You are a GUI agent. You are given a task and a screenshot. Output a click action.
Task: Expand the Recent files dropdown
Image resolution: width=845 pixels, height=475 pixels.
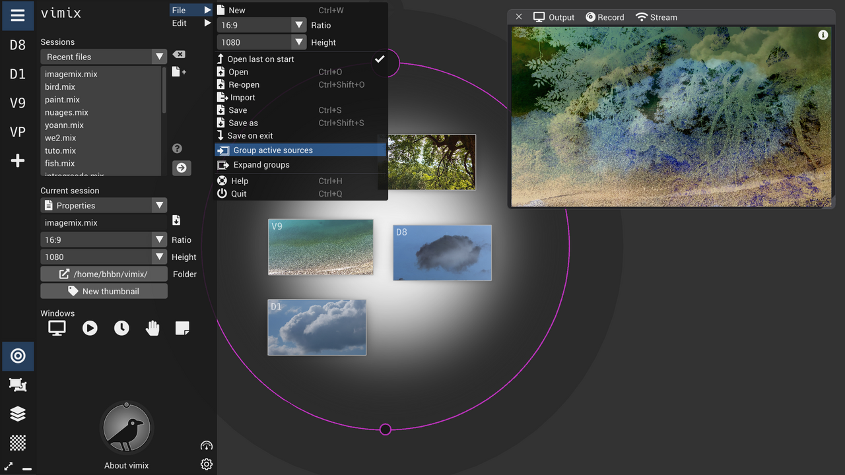coord(159,57)
